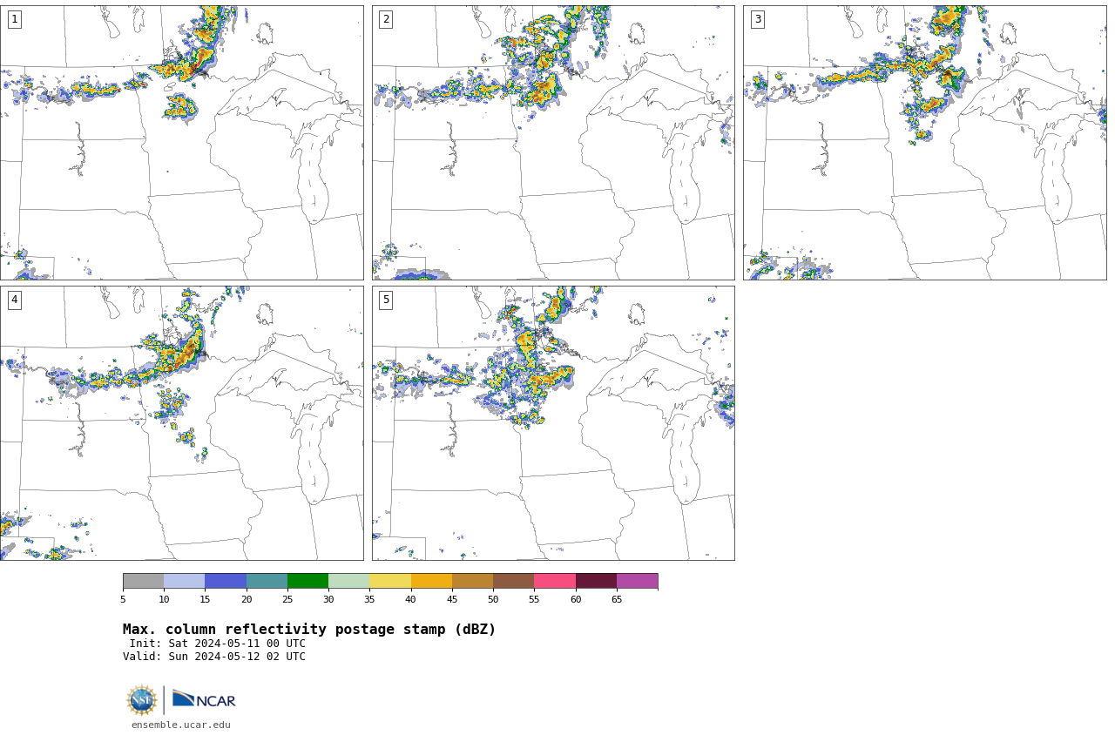This screenshot has height=735, width=1115.
Task: Pick the light blue 10–15 dBZ swatch
Action: pyautogui.click(x=185, y=581)
